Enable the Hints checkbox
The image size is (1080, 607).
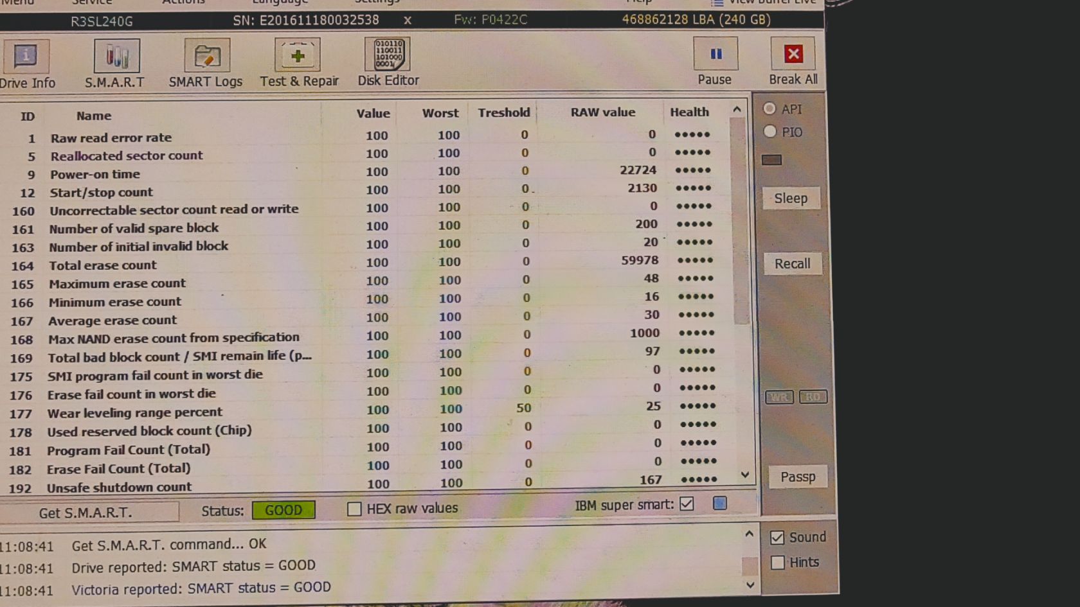click(x=778, y=563)
